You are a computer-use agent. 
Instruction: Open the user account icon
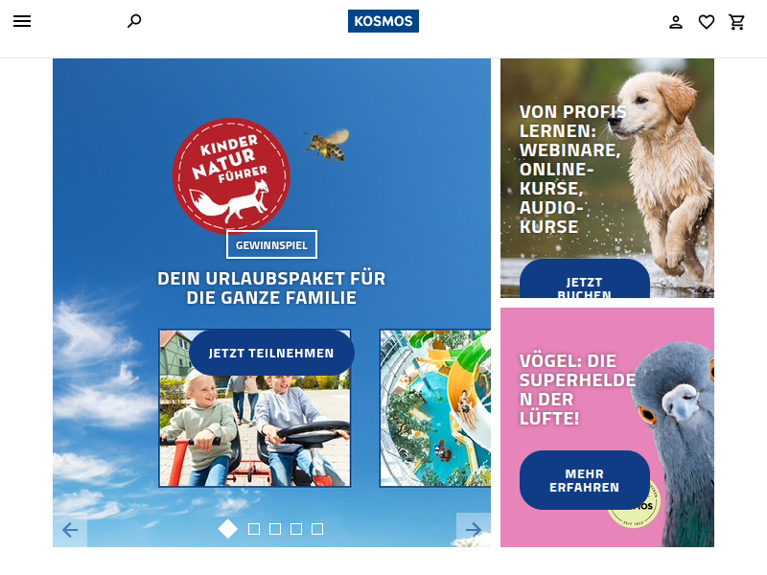[x=676, y=22]
